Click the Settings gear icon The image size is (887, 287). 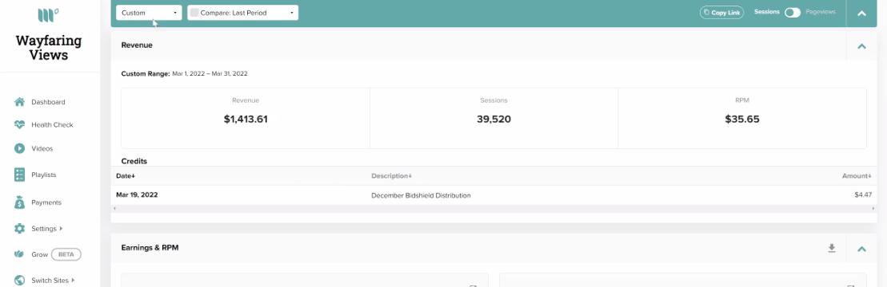point(20,228)
